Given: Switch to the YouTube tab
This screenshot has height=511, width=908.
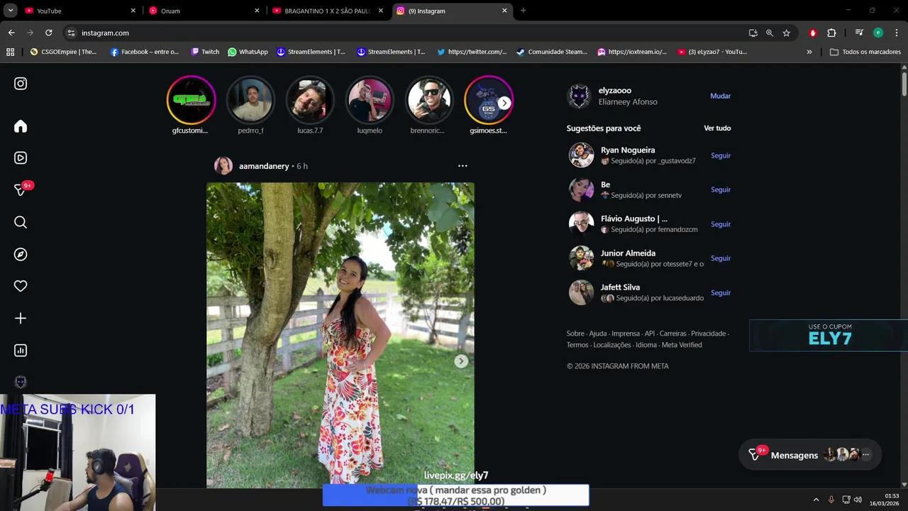Looking at the screenshot, I should pyautogui.click(x=80, y=11).
